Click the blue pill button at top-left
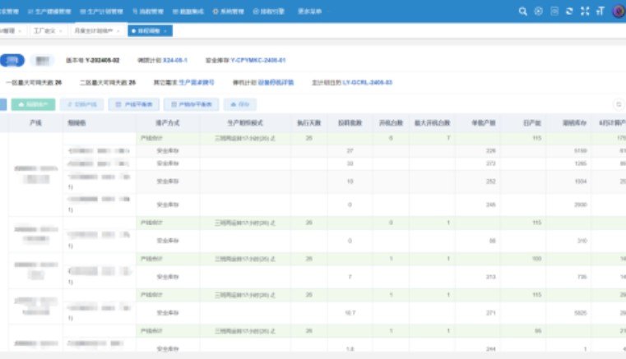The height and width of the screenshot is (359, 626). pos(12,60)
